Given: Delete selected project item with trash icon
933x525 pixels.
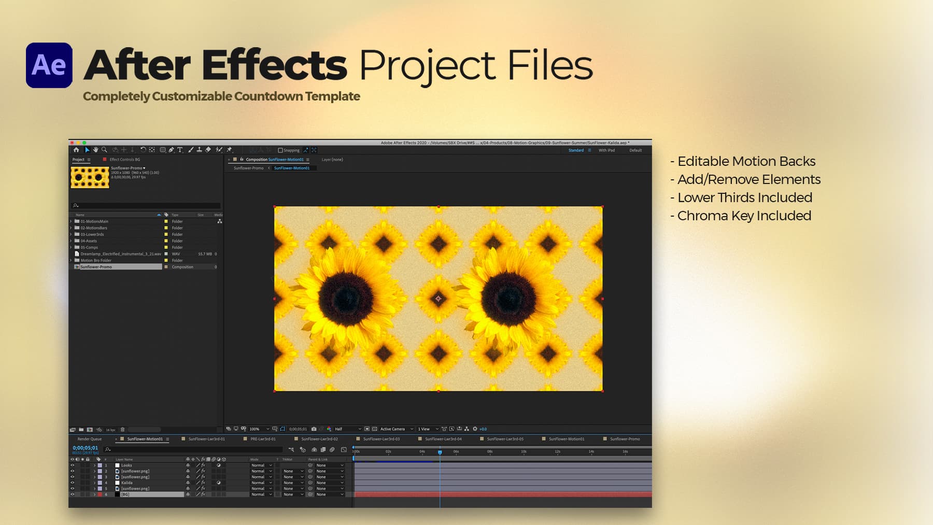Looking at the screenshot, I should (x=122, y=430).
